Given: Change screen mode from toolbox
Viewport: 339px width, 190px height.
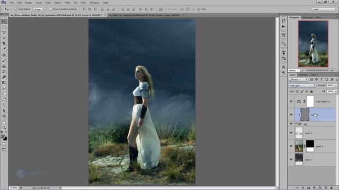Looking at the screenshot, I should [x=4, y=149].
